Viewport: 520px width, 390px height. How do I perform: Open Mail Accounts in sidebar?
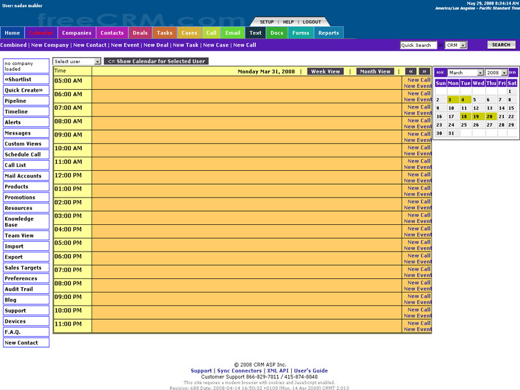[26, 175]
